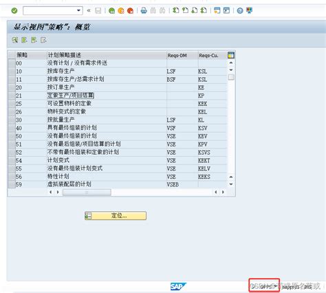Click the horizontal scrollbar thumb under table

click(x=87, y=192)
